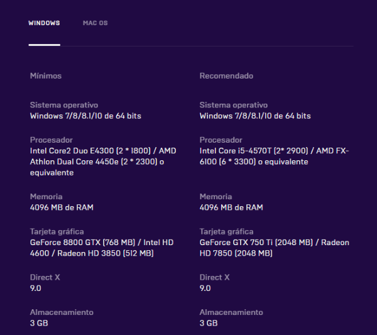
Task: Select Sistema operativo label under Mínimos
Action: (64, 105)
